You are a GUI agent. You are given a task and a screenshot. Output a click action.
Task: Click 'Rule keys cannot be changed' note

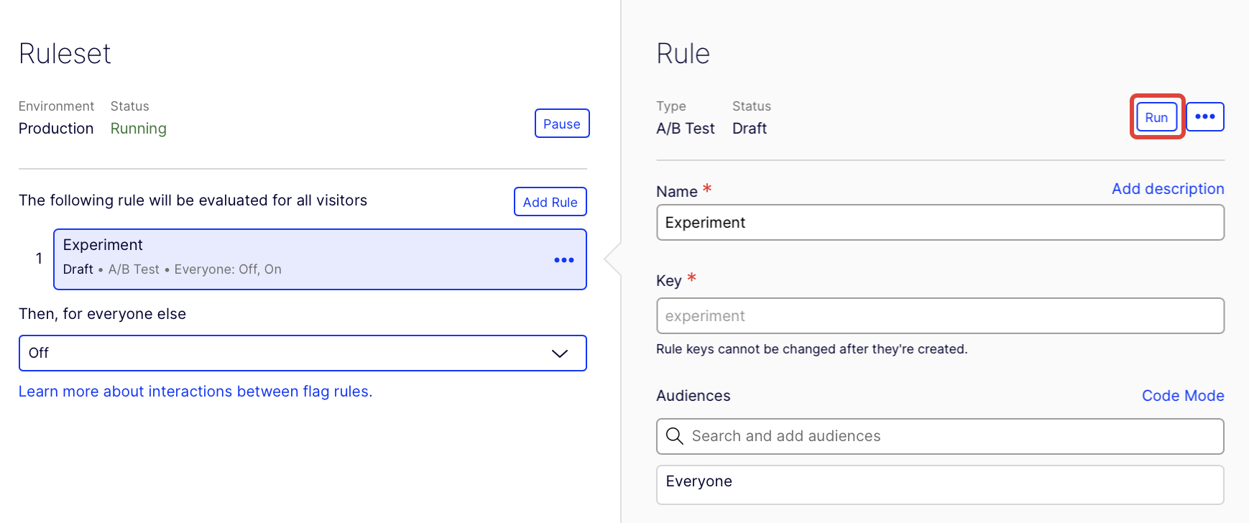812,349
